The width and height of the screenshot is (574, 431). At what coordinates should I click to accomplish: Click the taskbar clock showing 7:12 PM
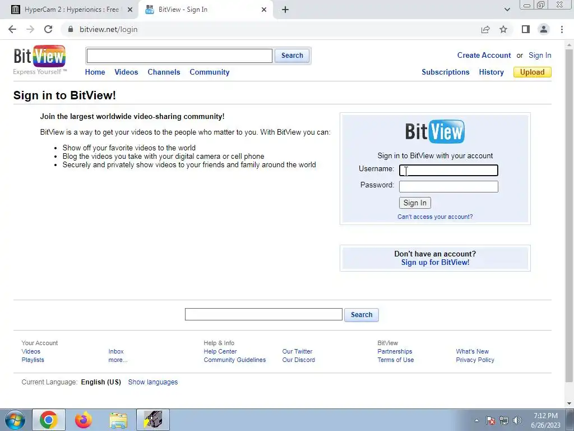click(545, 420)
